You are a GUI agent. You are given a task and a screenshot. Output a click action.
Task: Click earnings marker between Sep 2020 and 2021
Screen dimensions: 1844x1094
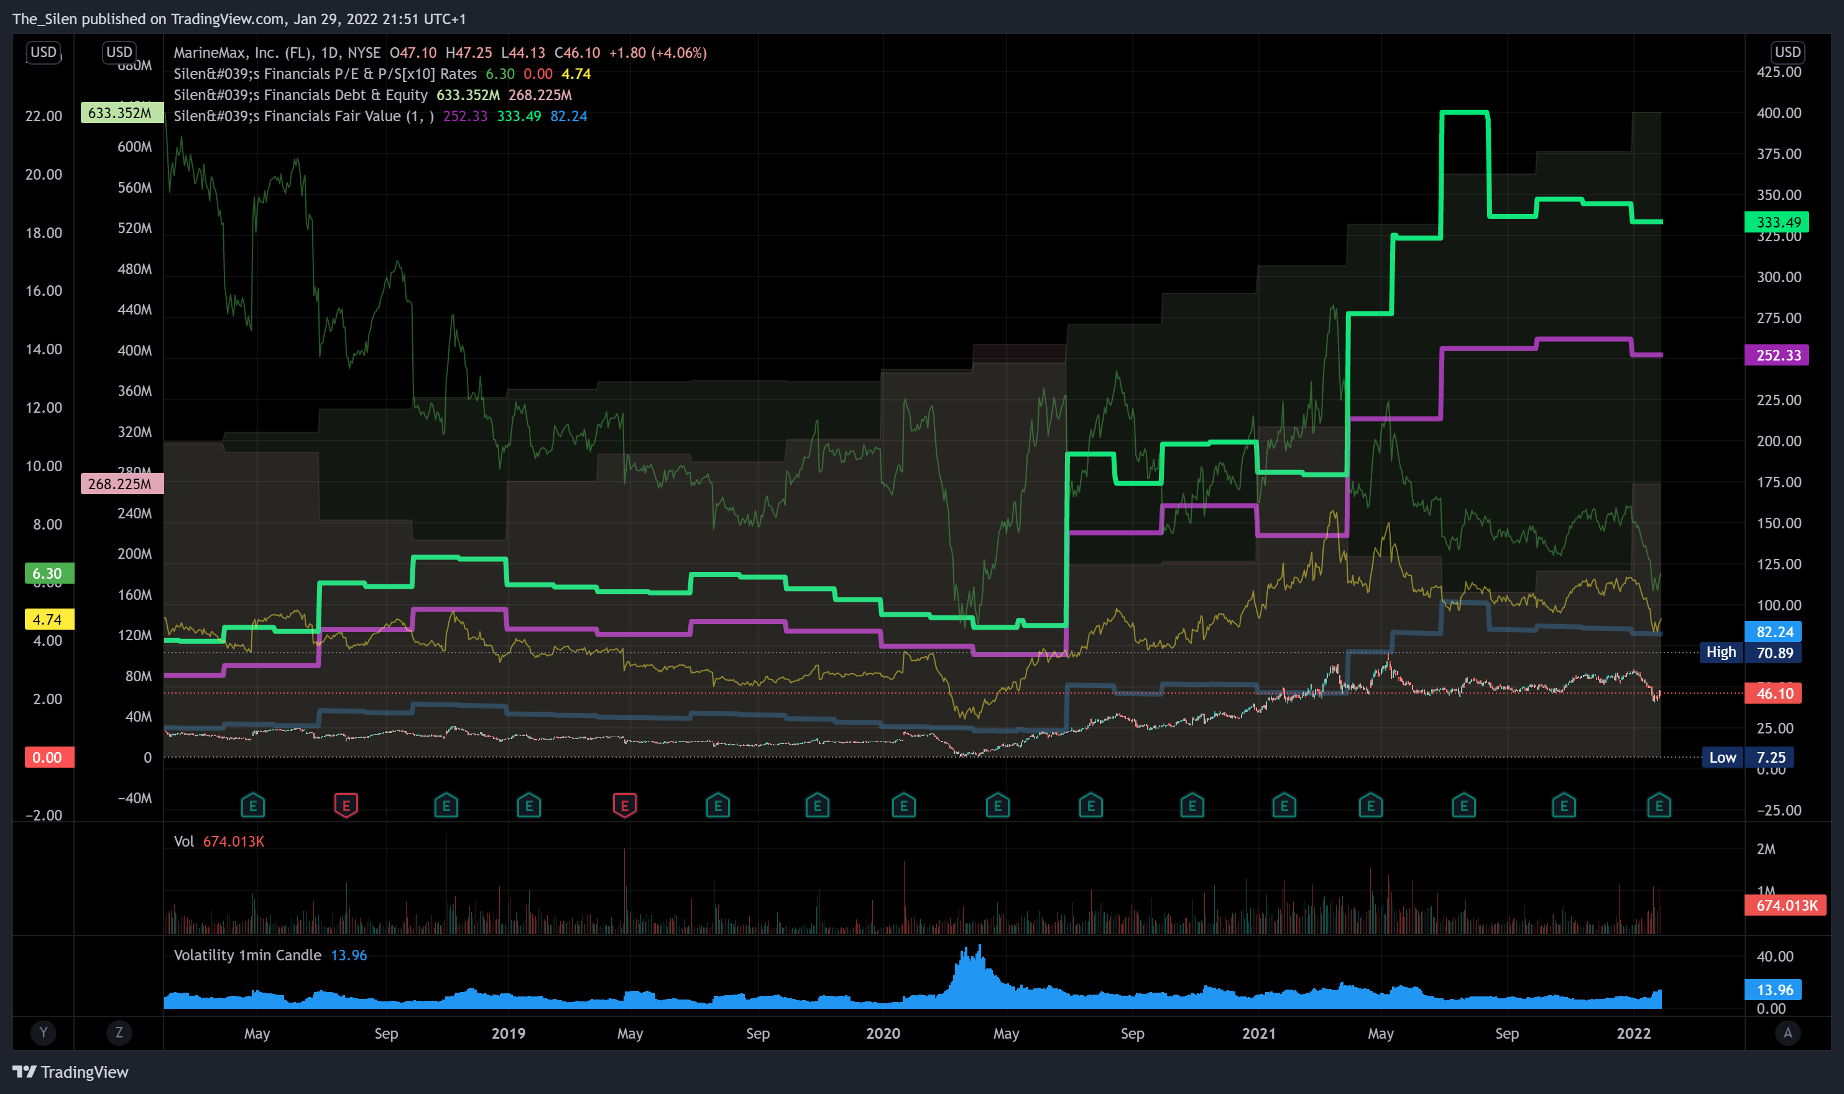[1191, 806]
